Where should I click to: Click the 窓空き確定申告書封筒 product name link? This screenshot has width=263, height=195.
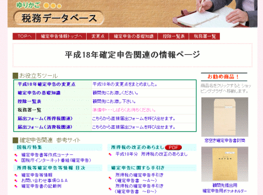tap(225, 141)
